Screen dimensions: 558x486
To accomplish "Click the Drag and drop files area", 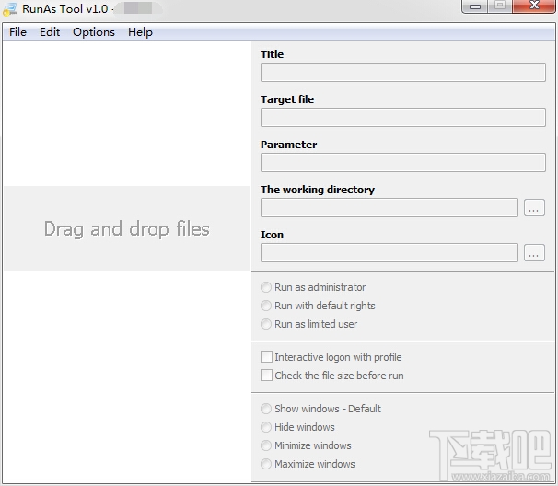I will [127, 228].
